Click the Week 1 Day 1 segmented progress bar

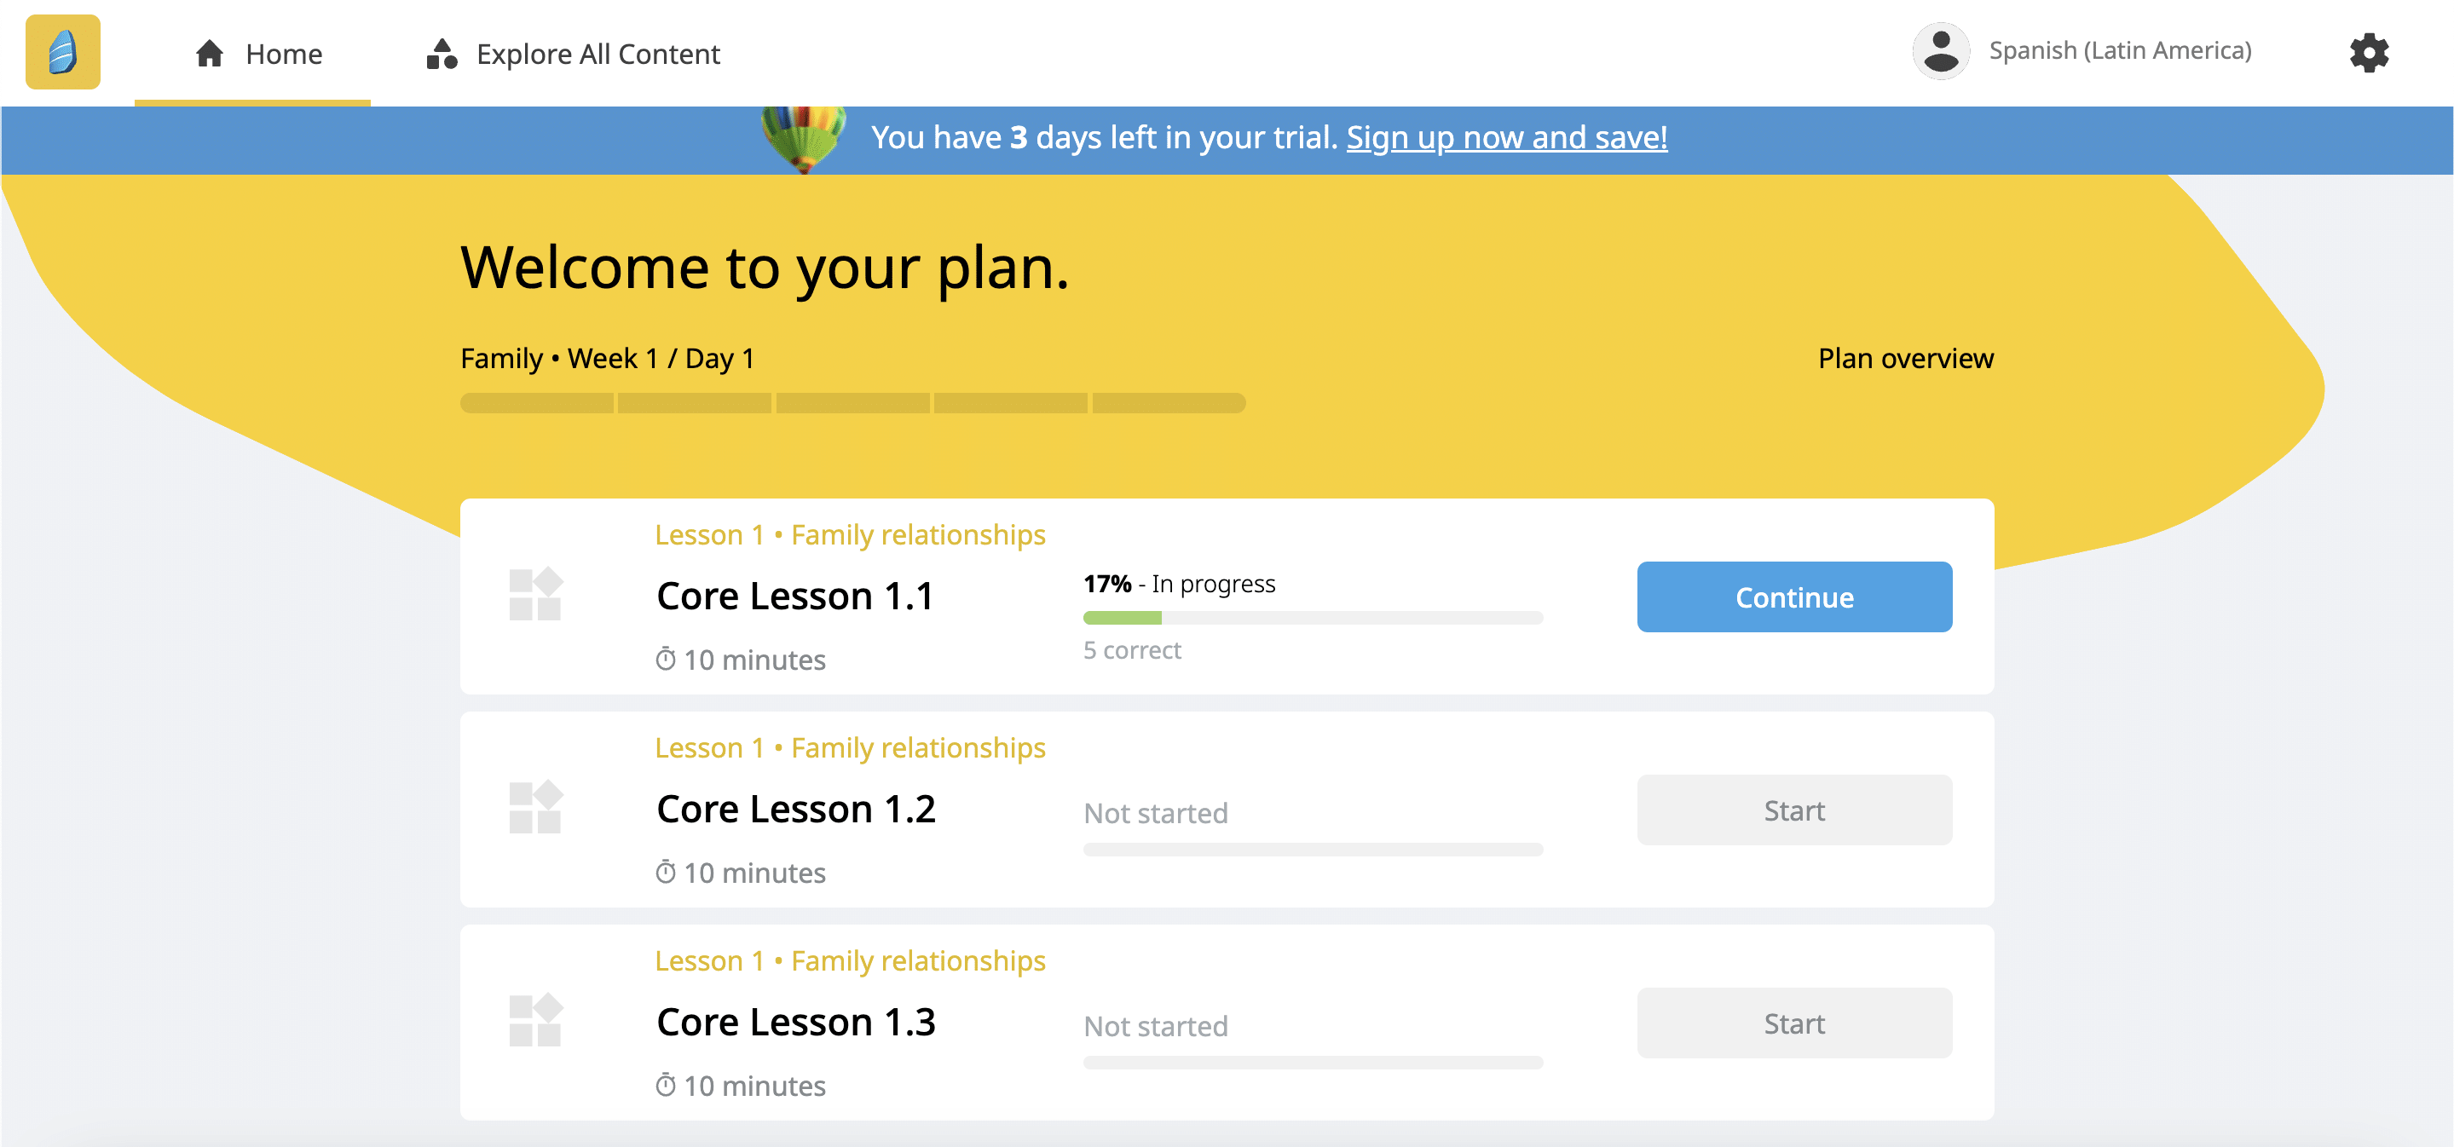(x=852, y=403)
